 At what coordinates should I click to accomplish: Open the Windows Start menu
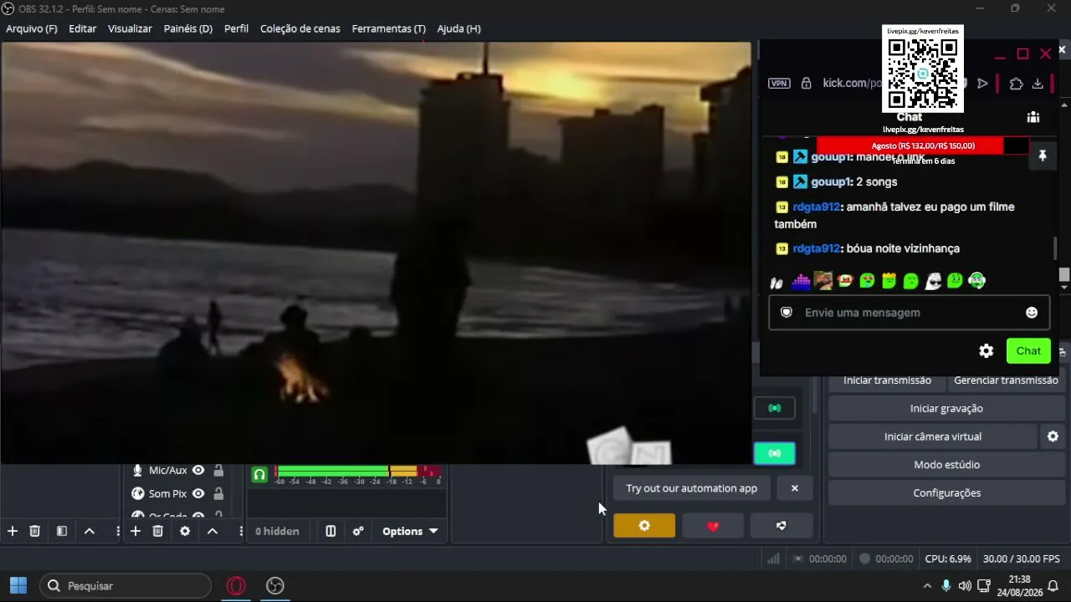coord(18,586)
